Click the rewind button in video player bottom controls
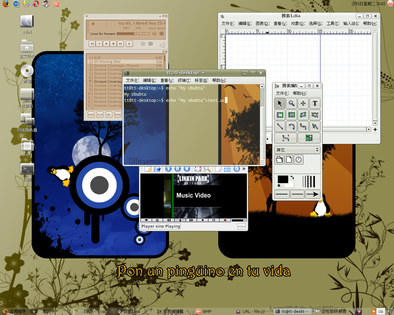The width and height of the screenshot is (394, 315). tap(169, 220)
